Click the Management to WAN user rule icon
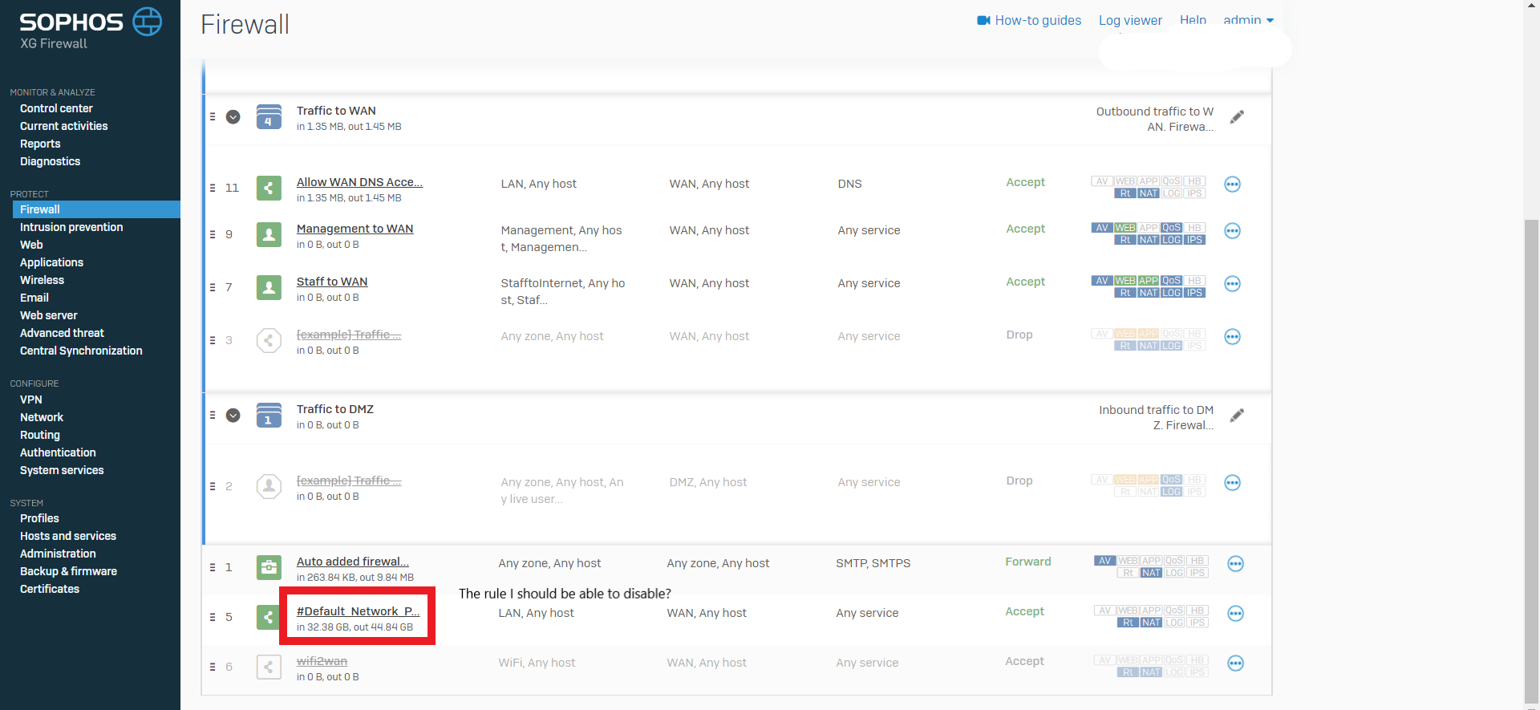This screenshot has width=1540, height=710. pos(269,234)
